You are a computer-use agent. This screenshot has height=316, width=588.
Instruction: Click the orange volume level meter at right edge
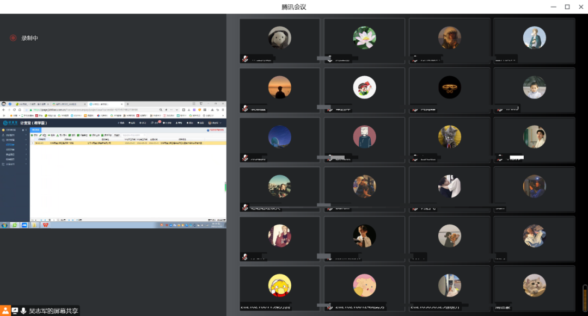click(x=585, y=299)
